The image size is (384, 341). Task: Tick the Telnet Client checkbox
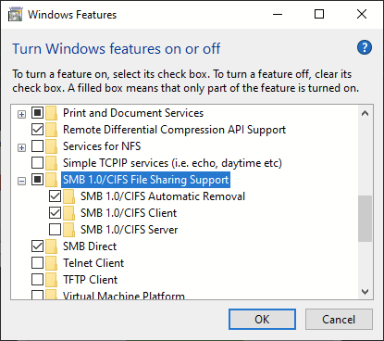[37, 263]
